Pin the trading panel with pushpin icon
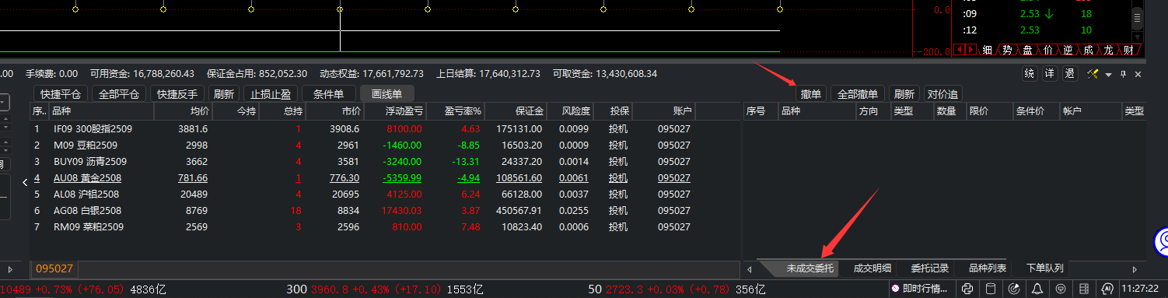1168x298 pixels. click(x=1123, y=74)
